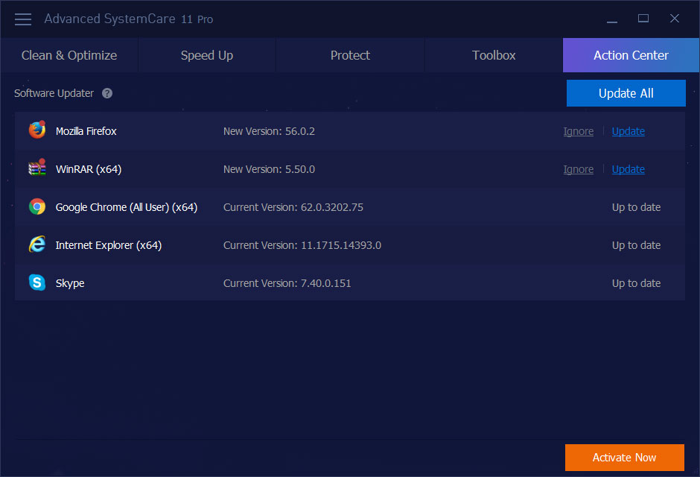Click the Software Updater help question mark
Viewport: 700px width, 477px height.
[x=107, y=93]
